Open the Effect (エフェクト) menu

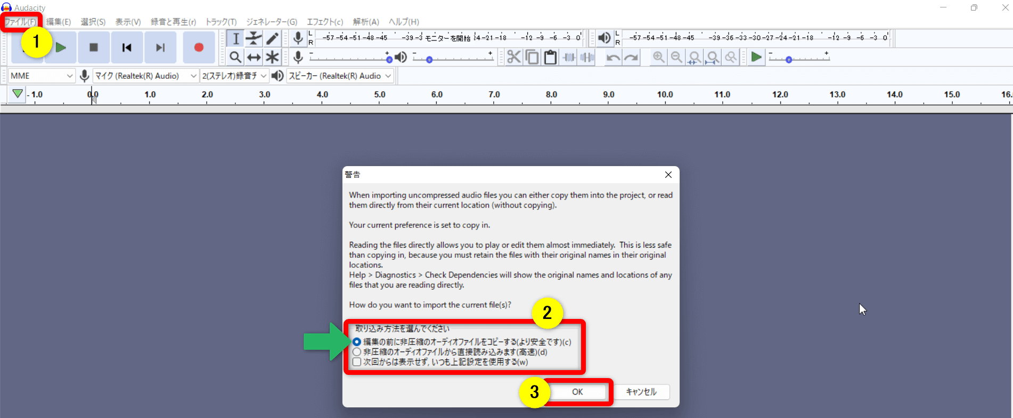point(325,22)
